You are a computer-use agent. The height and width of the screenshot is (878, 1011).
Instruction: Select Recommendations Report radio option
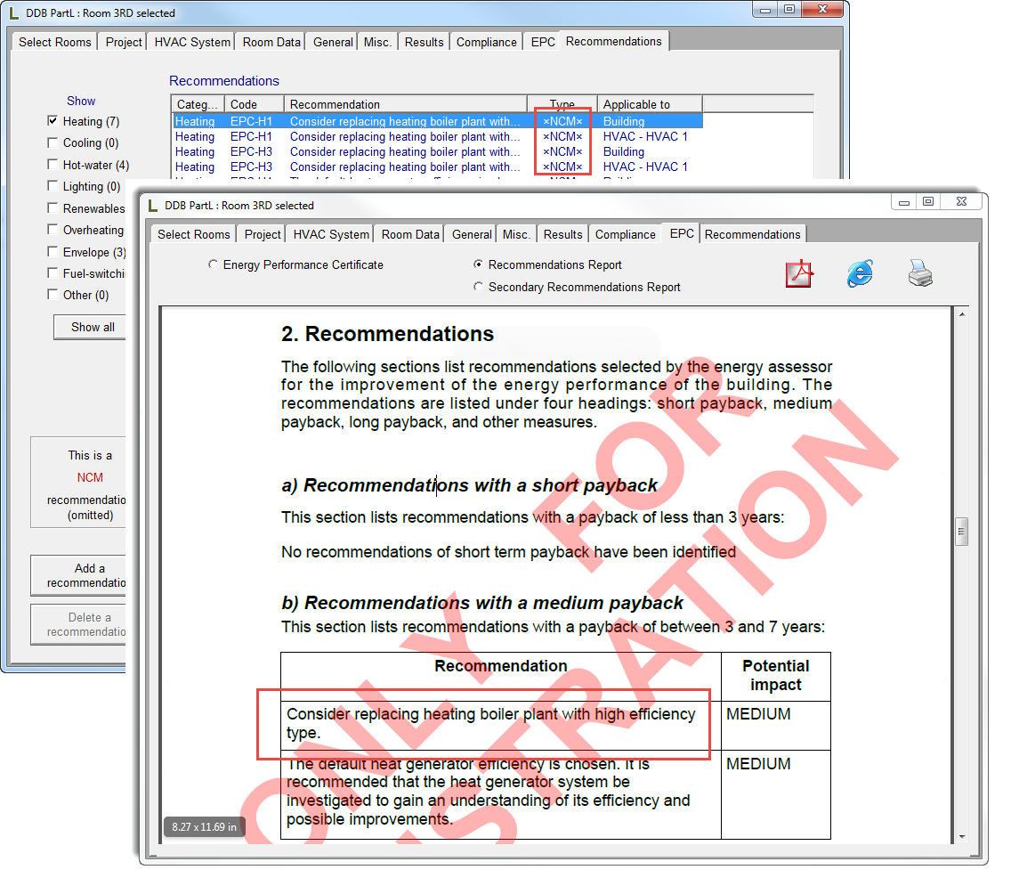click(478, 264)
